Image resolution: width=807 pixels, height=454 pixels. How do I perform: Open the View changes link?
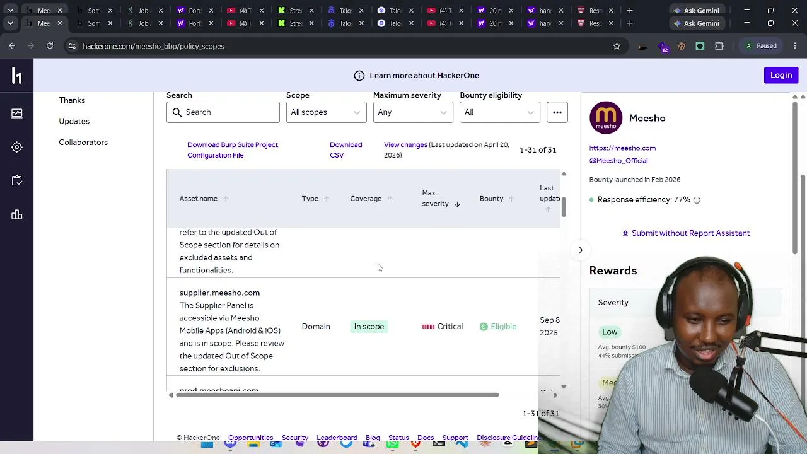coord(405,145)
